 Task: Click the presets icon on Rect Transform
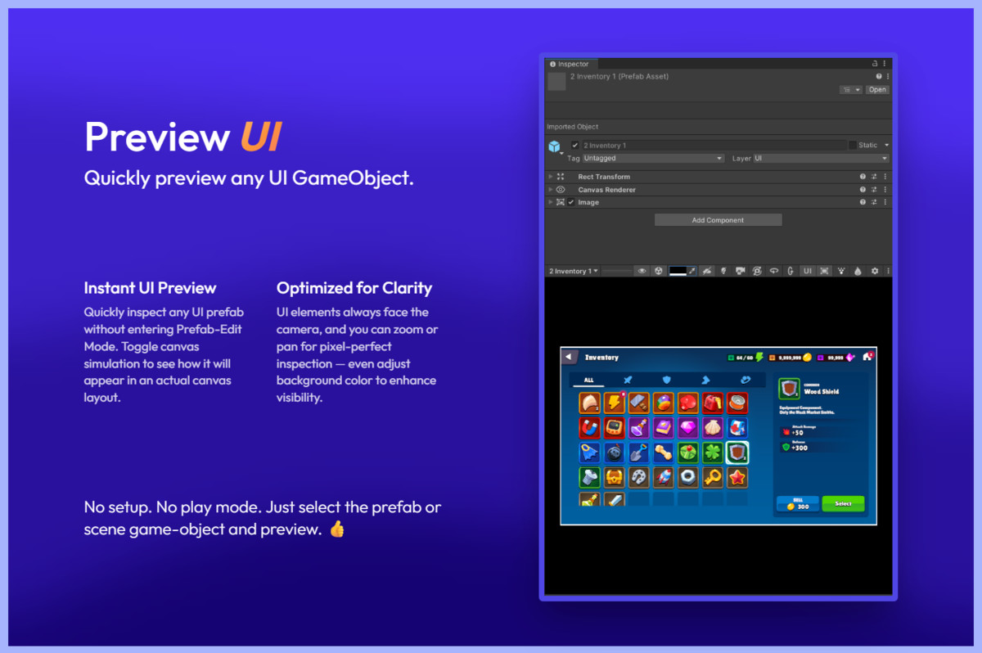click(x=872, y=177)
